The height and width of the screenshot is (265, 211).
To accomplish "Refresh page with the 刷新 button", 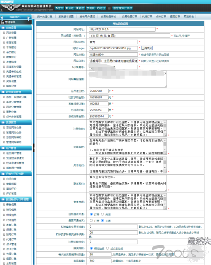I will [x=91, y=8].
